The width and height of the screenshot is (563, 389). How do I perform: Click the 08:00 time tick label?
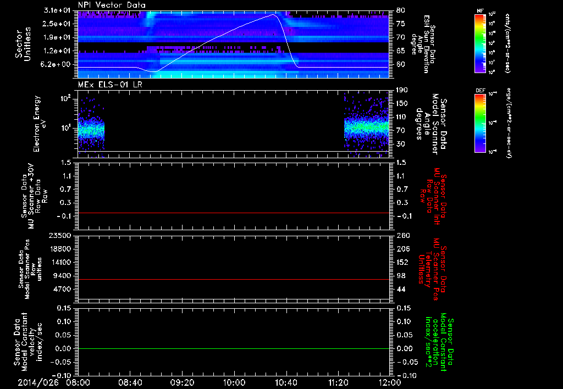click(79, 382)
